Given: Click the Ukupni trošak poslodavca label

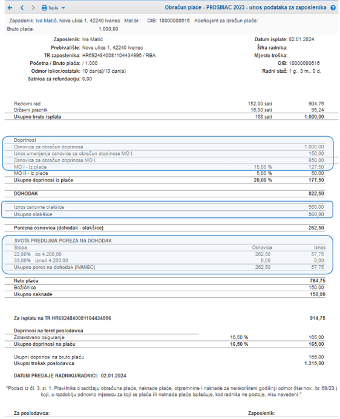Looking at the screenshot, I should click(44, 364).
